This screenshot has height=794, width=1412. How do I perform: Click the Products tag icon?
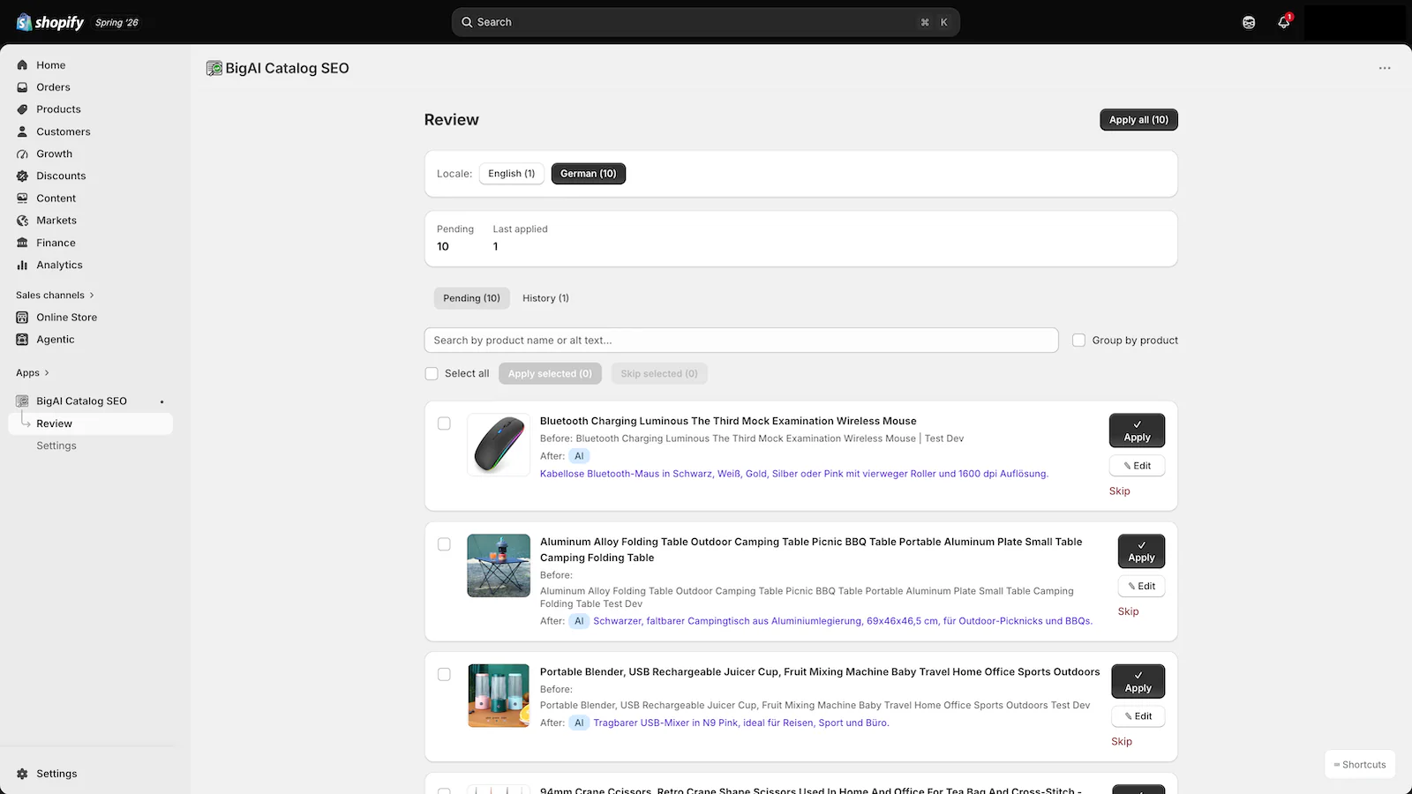(22, 109)
